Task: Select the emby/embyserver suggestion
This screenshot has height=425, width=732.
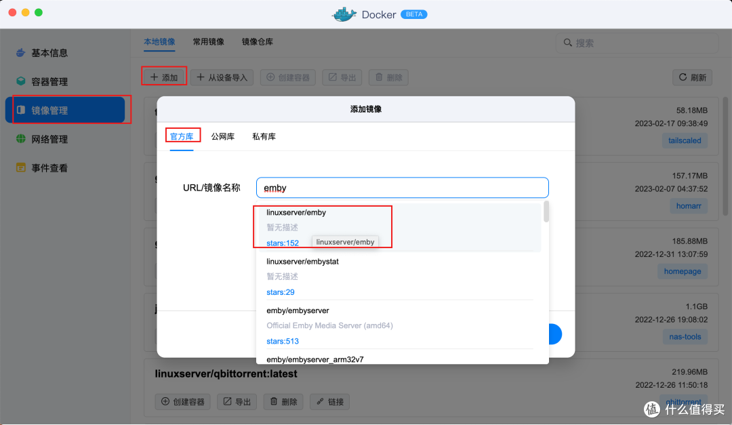Action: (x=400, y=325)
